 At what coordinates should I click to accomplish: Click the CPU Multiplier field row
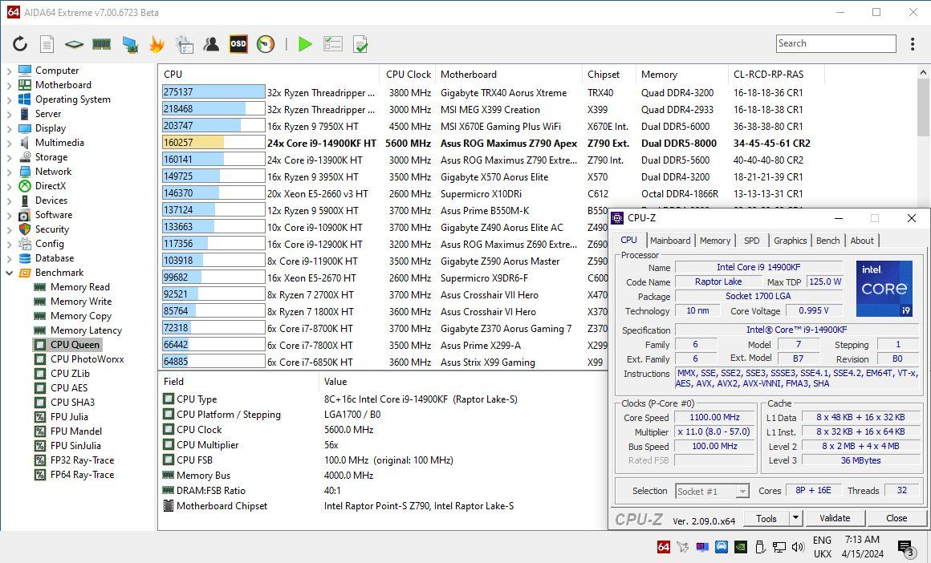383,445
